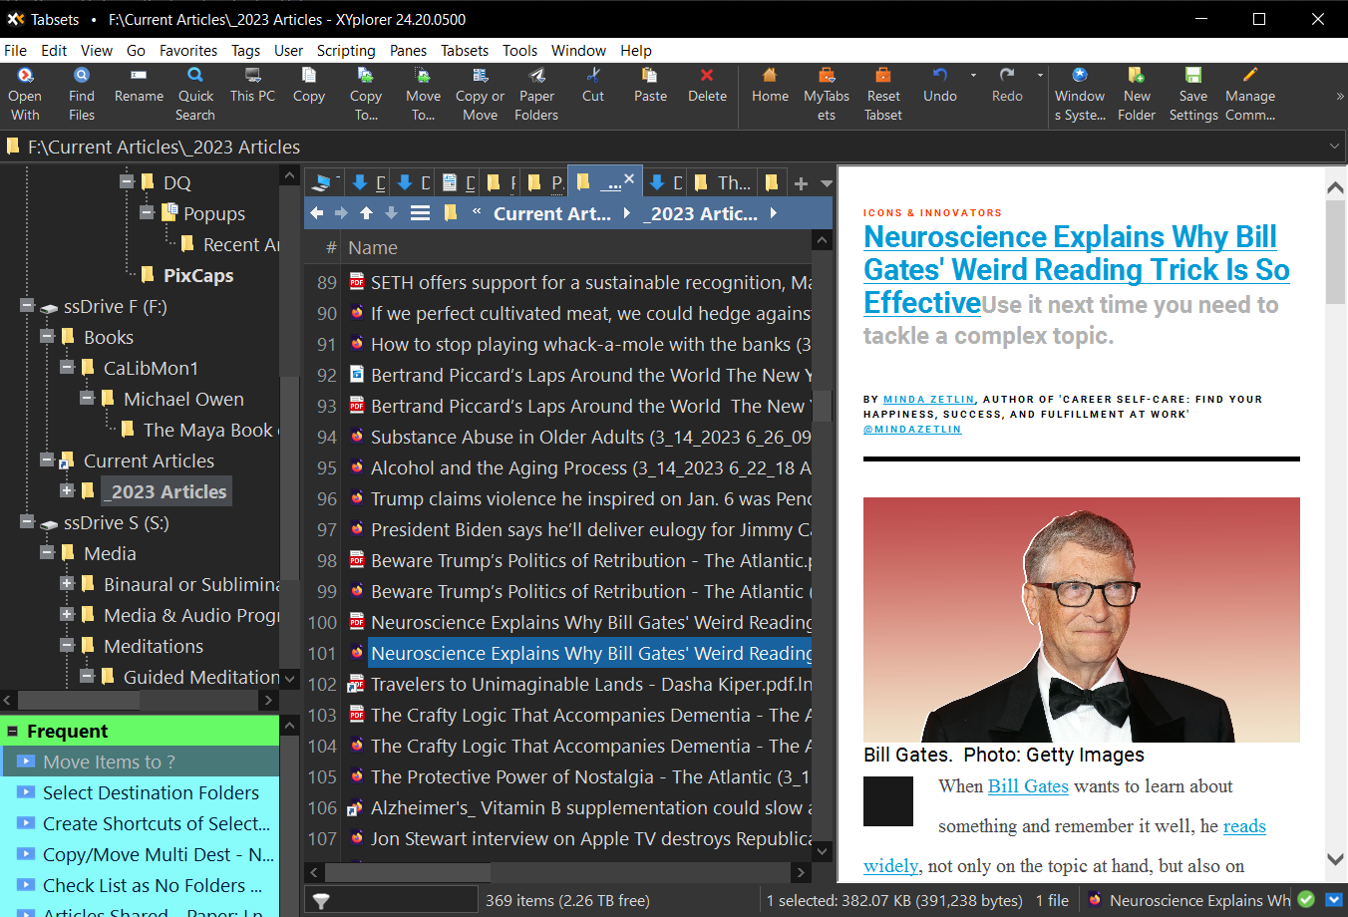This screenshot has width=1348, height=917.
Task: Open the article headline link in preview
Action: click(1077, 269)
